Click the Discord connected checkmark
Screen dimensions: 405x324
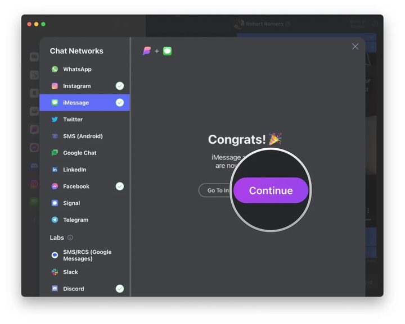120,289
